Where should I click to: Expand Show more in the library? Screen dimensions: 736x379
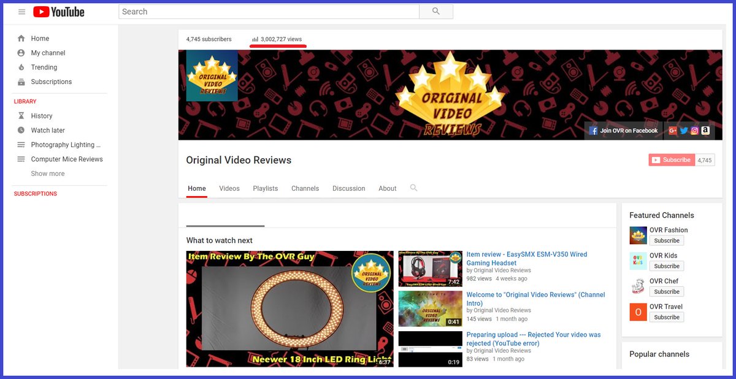point(48,174)
